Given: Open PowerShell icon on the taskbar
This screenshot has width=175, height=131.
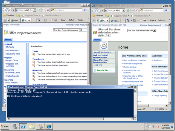Looking at the screenshot, I should pos(23,127).
